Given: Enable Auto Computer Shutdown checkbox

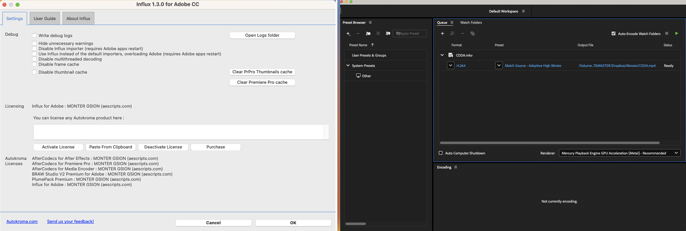Looking at the screenshot, I should pyautogui.click(x=440, y=153).
